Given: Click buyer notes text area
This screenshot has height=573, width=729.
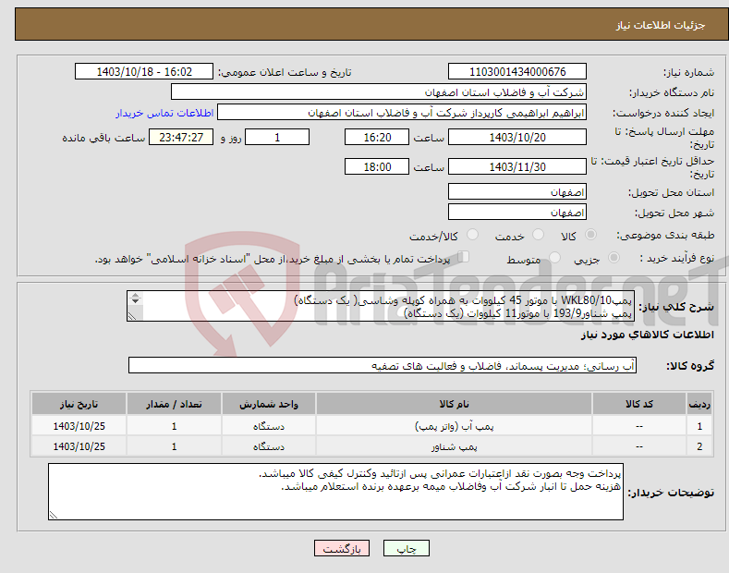Looking at the screenshot, I should point(335,492).
